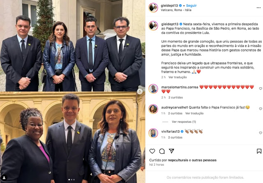
Task: Open marcelomartins.correa's profile avatar
Action: click(x=153, y=89)
